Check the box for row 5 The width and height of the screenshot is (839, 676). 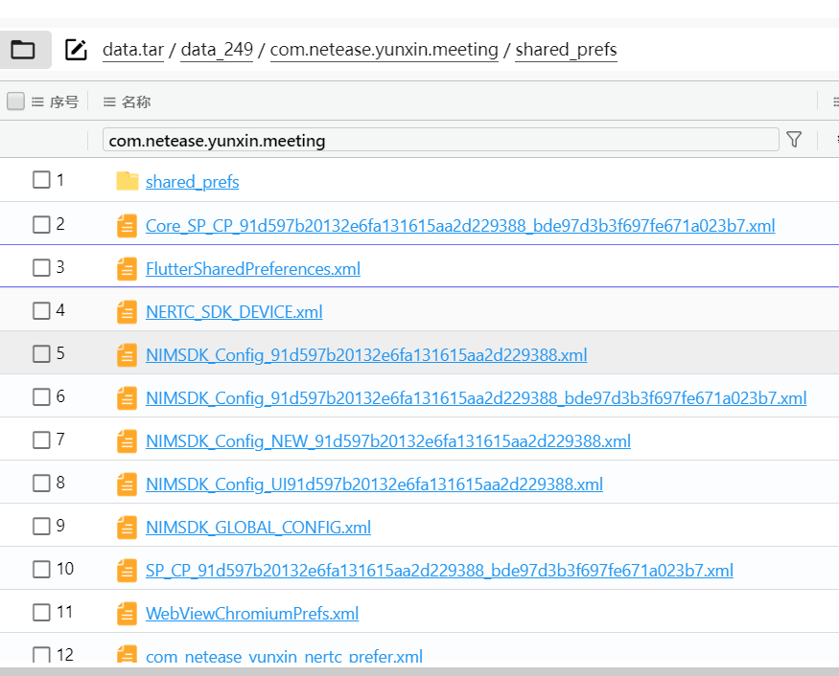coord(41,353)
